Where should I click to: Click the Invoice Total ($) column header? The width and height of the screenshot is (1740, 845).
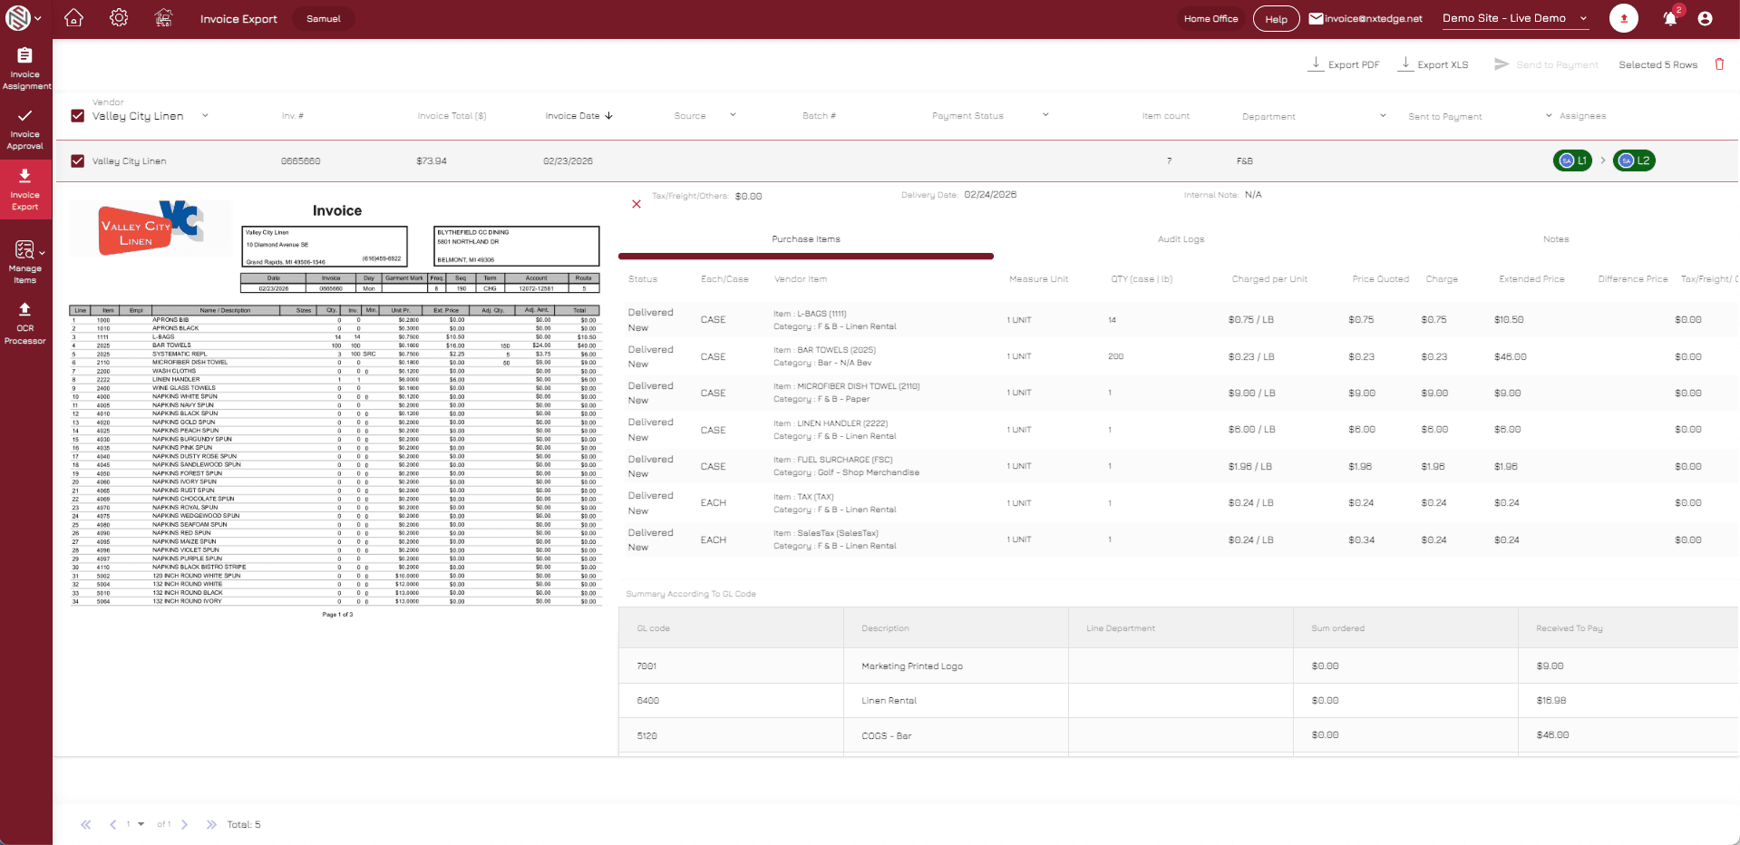click(x=452, y=116)
